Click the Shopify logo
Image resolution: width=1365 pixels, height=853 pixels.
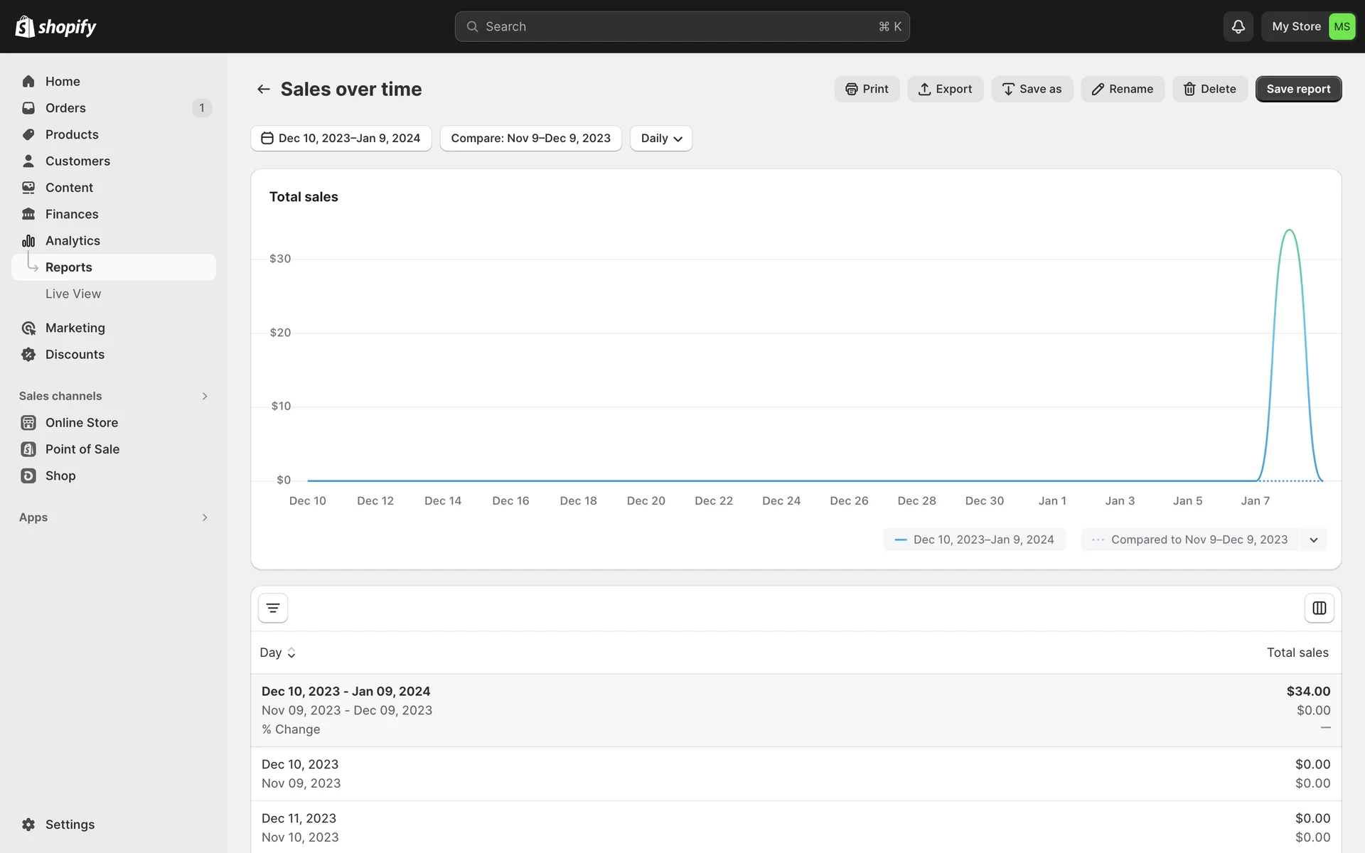coord(55,26)
